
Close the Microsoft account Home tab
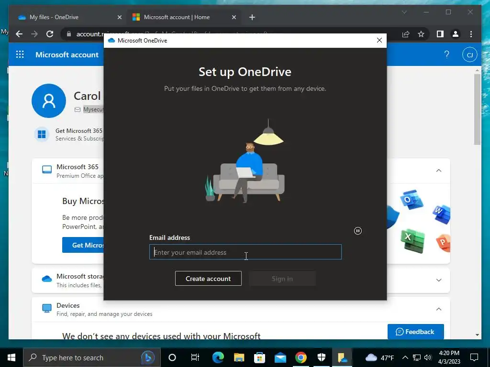point(234,17)
